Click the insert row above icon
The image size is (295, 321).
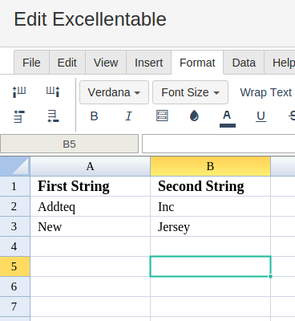[x=19, y=116]
